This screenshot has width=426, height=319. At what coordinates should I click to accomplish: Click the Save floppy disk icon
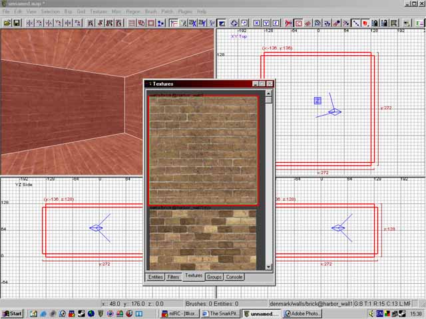coord(17,23)
